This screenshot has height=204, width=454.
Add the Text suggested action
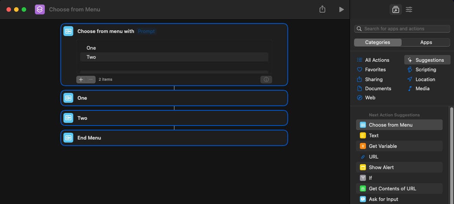coord(399,135)
